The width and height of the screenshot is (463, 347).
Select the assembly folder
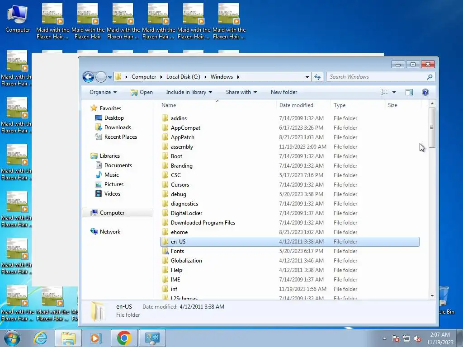tap(182, 147)
